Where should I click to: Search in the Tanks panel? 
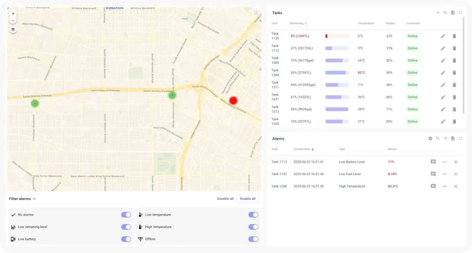(445, 13)
